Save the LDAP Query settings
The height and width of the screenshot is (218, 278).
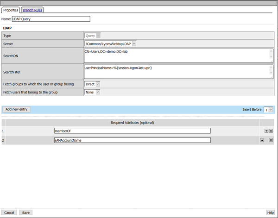tap(26, 212)
